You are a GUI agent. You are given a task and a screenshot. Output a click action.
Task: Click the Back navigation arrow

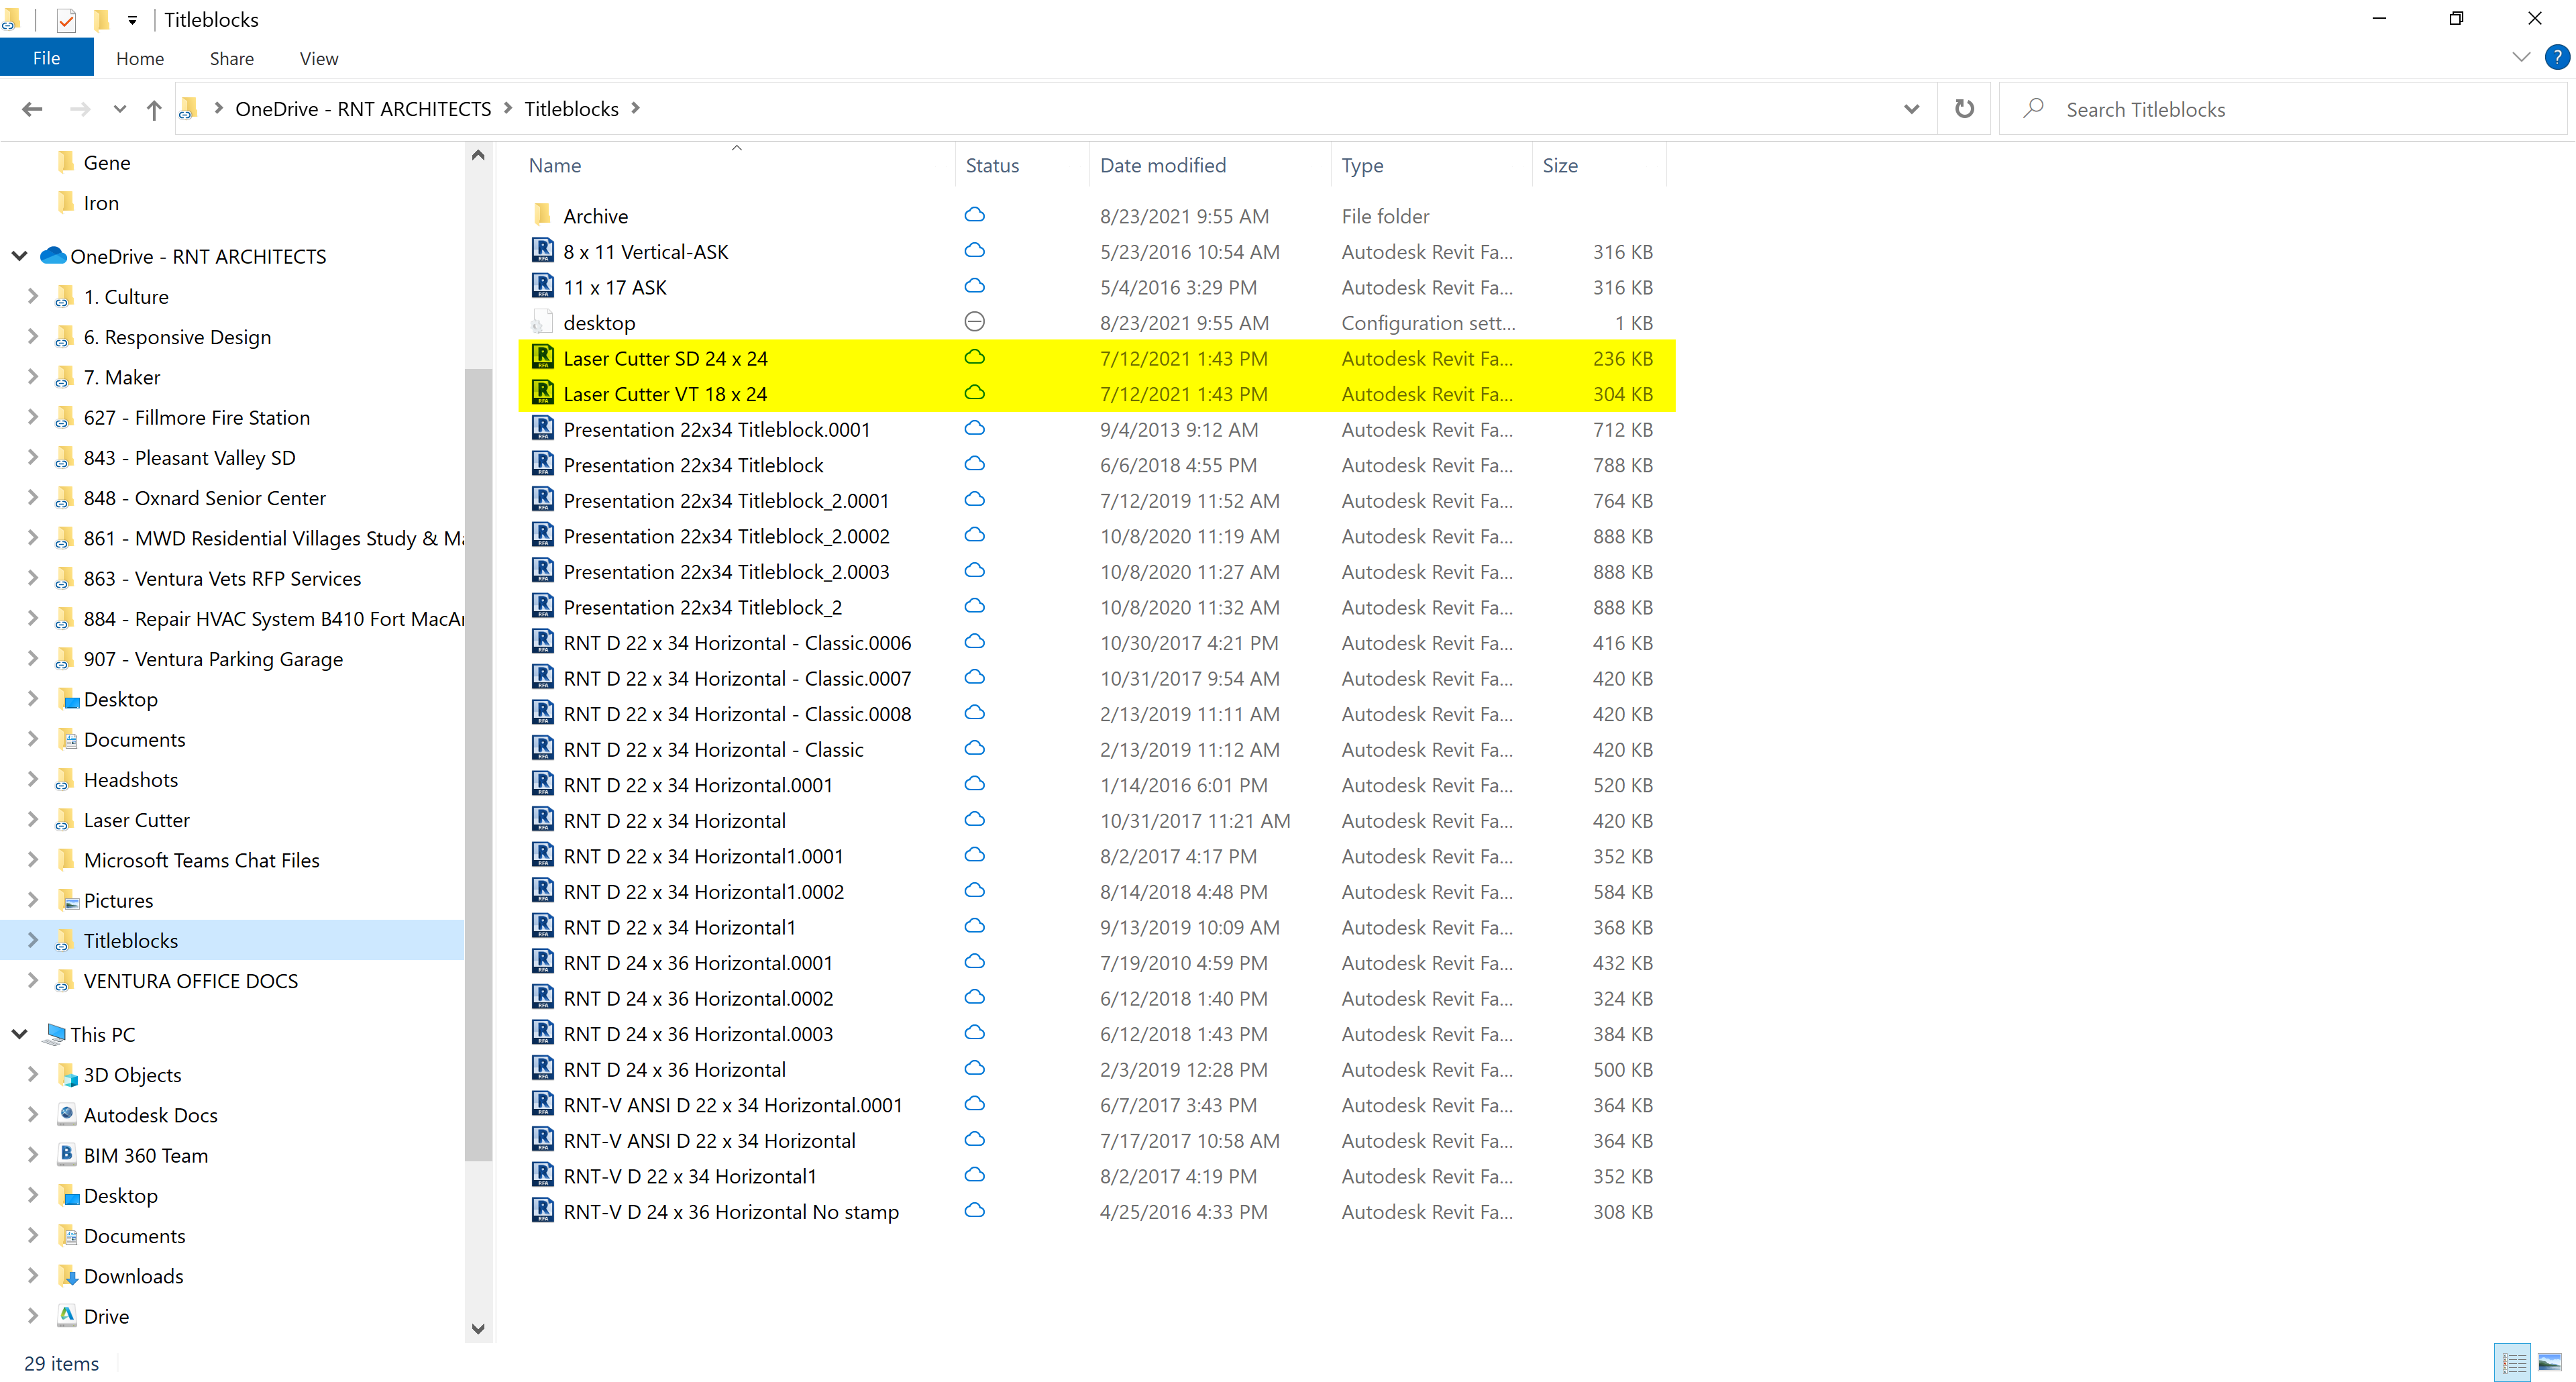tap(32, 109)
